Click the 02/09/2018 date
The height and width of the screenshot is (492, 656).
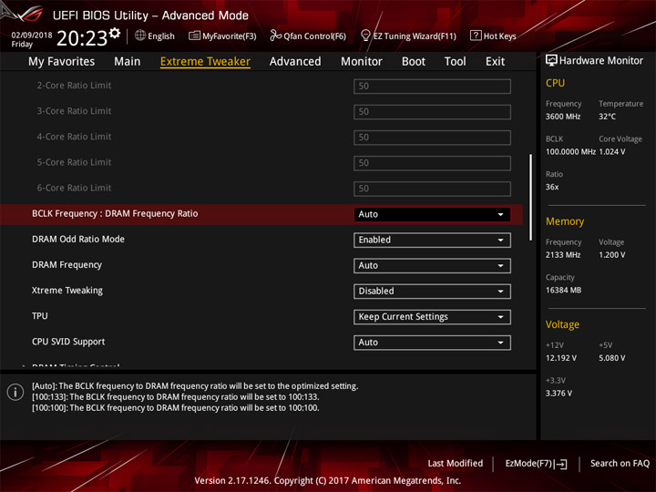(32, 36)
